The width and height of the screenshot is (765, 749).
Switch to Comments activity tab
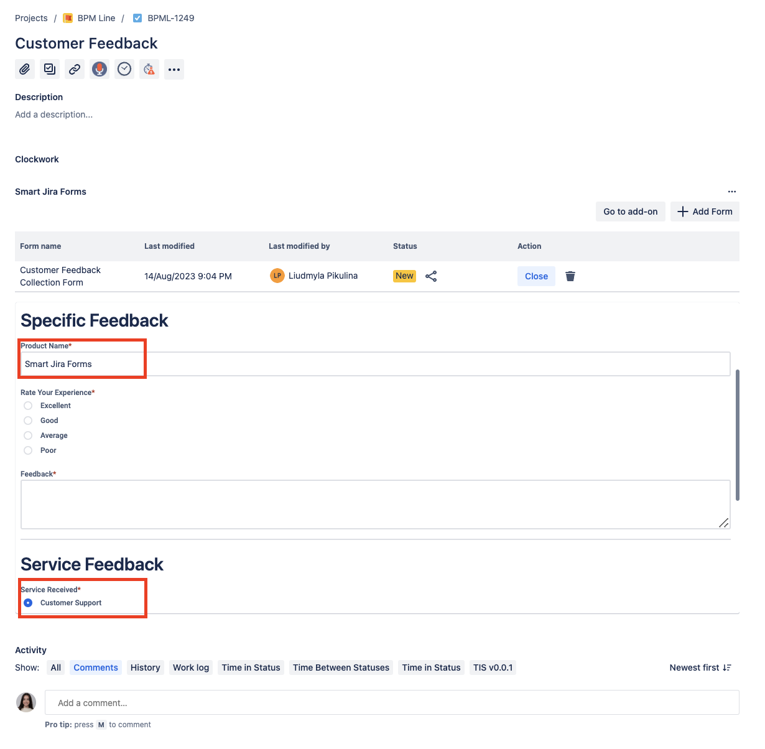pos(96,668)
